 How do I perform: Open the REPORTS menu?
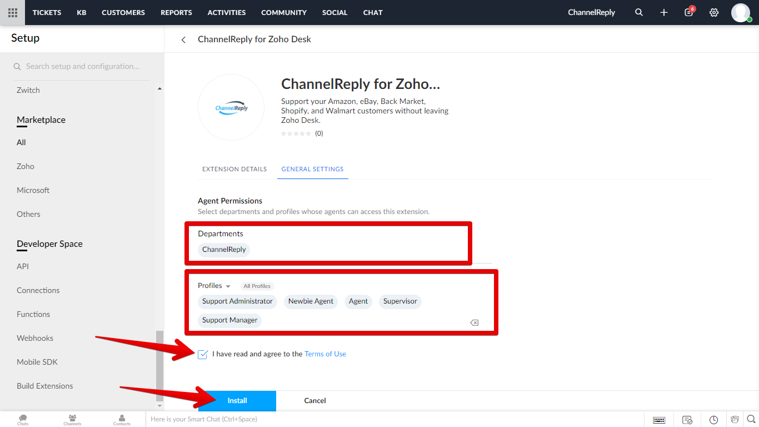pyautogui.click(x=176, y=12)
